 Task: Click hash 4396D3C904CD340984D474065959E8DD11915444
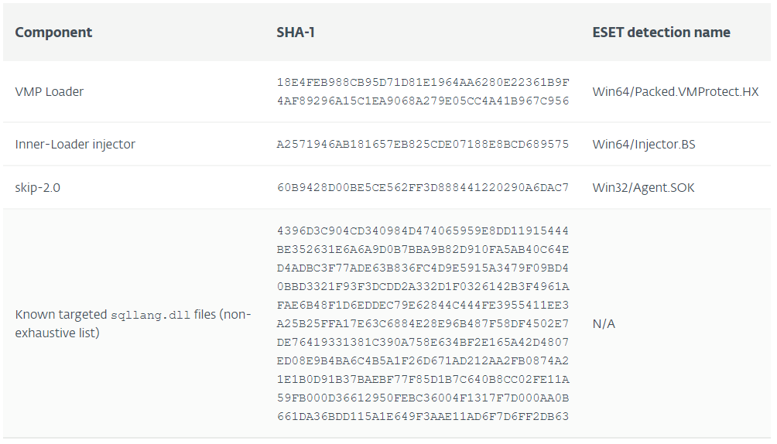pos(423,231)
